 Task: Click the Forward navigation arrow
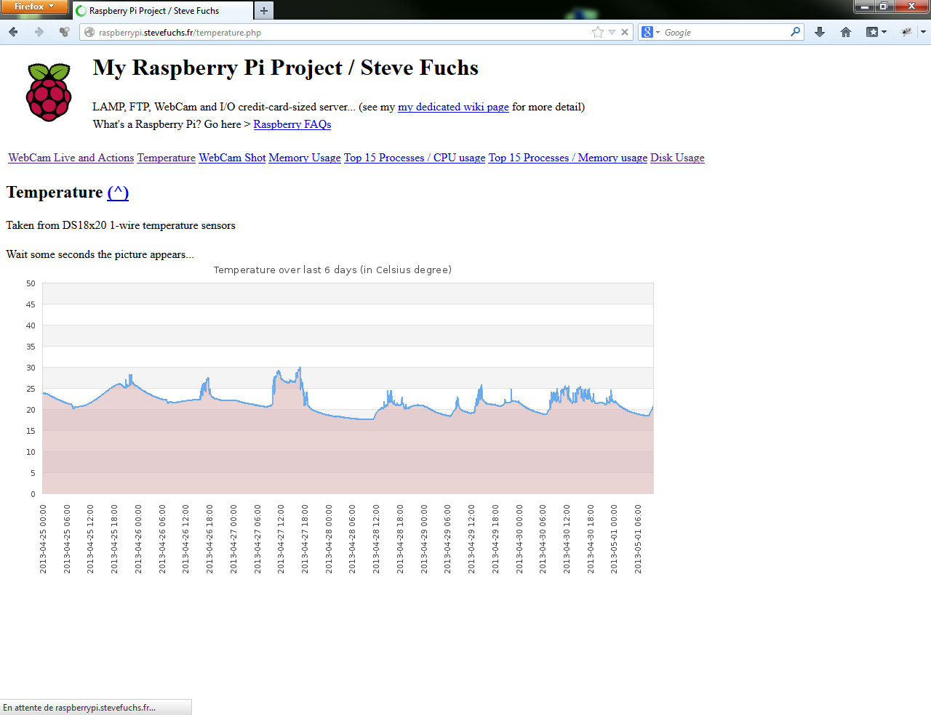click(x=39, y=32)
